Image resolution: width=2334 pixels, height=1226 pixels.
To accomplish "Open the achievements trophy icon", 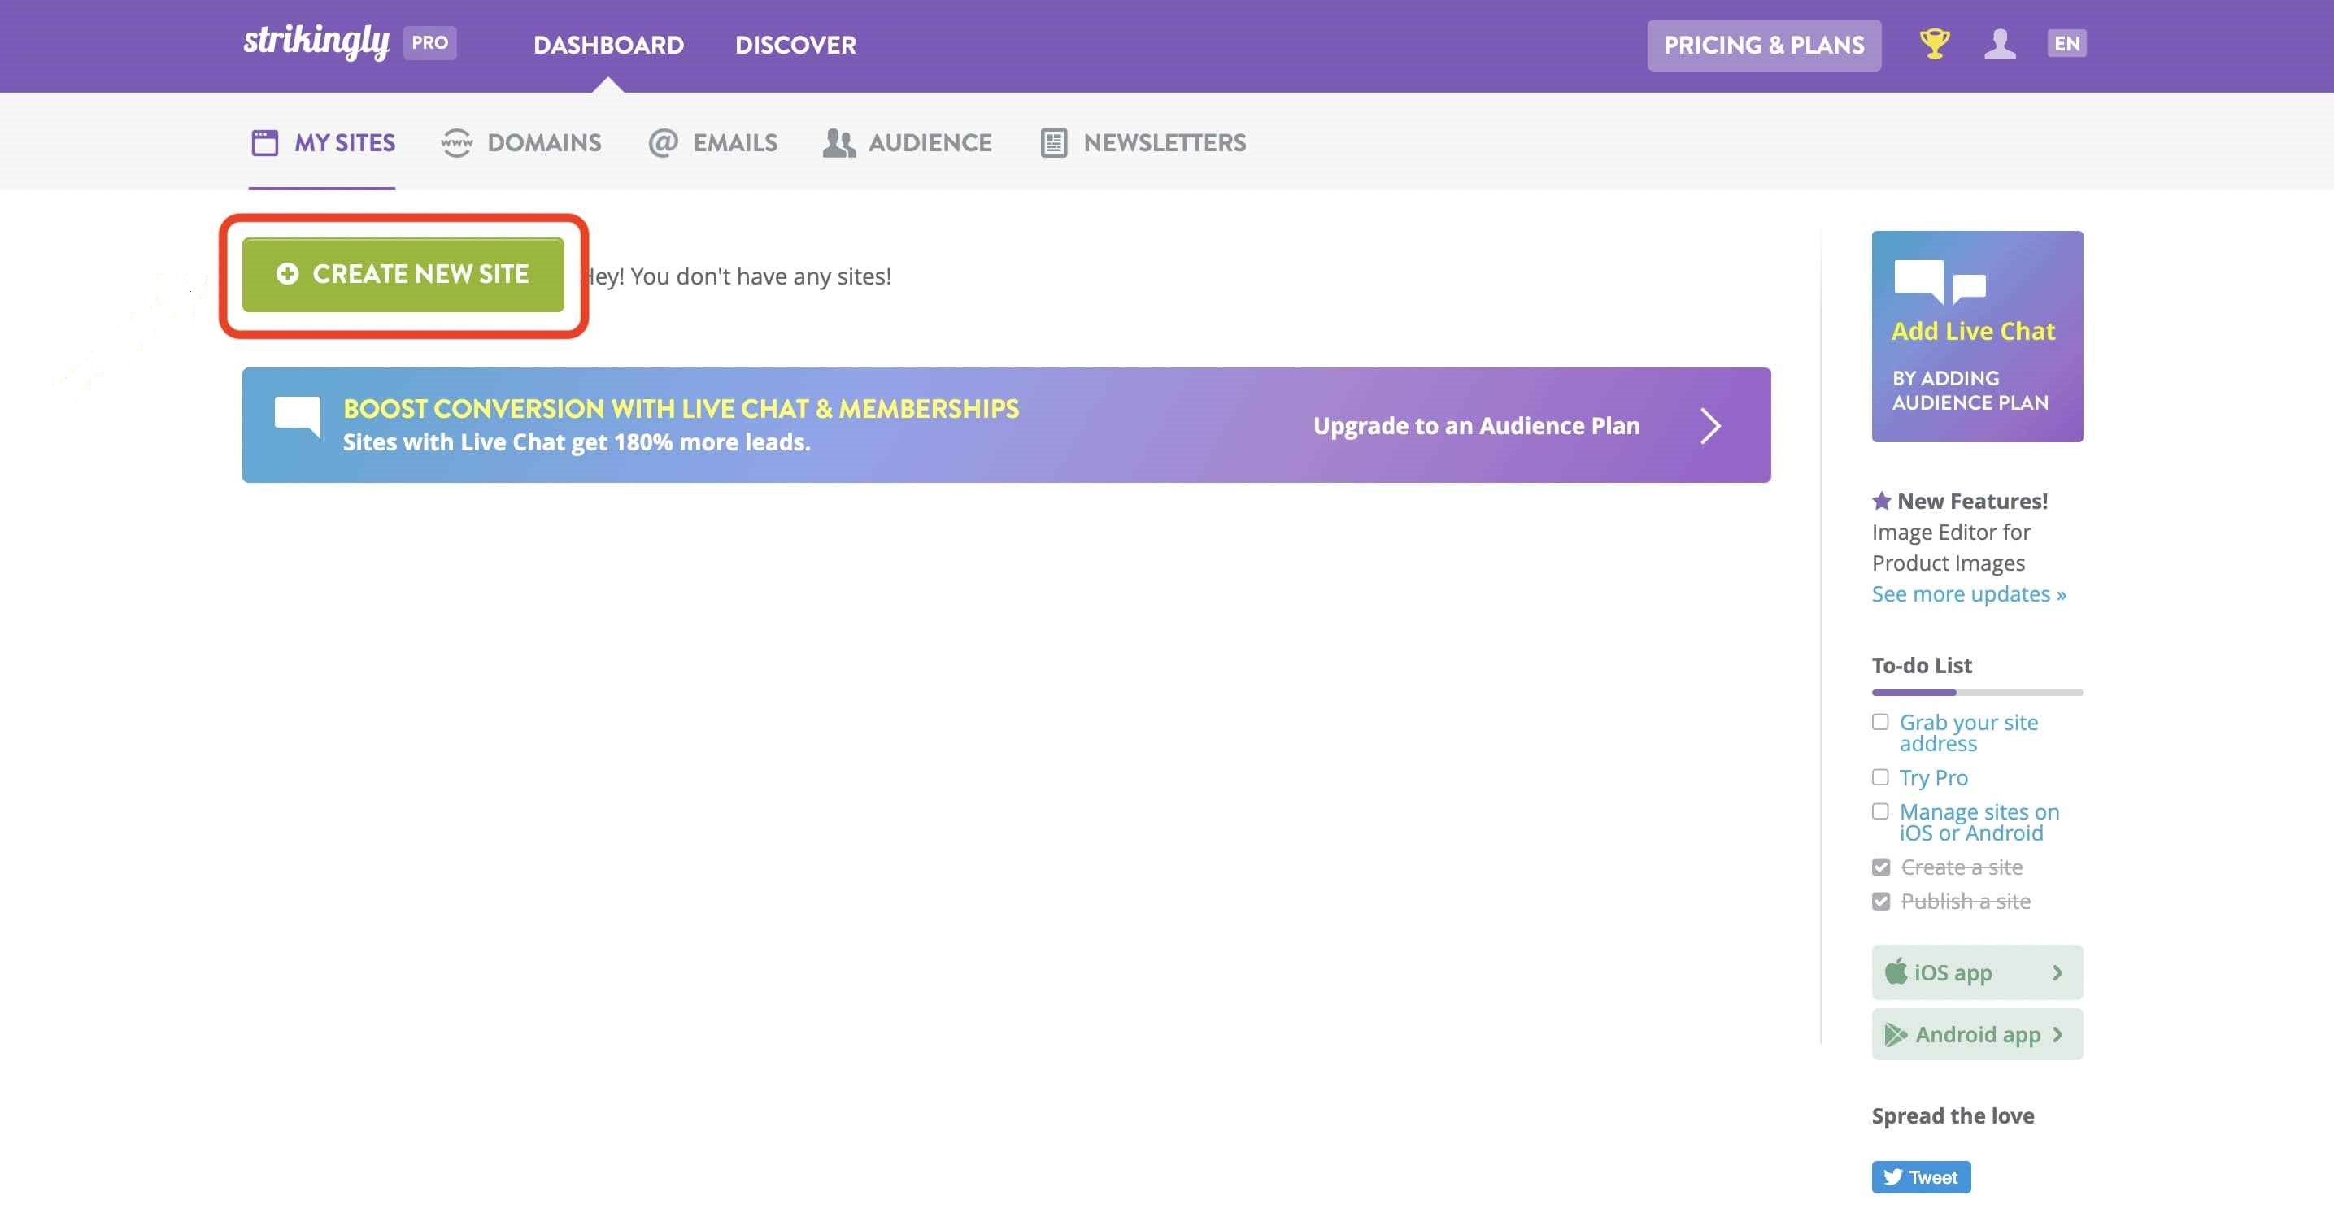I will (1935, 43).
